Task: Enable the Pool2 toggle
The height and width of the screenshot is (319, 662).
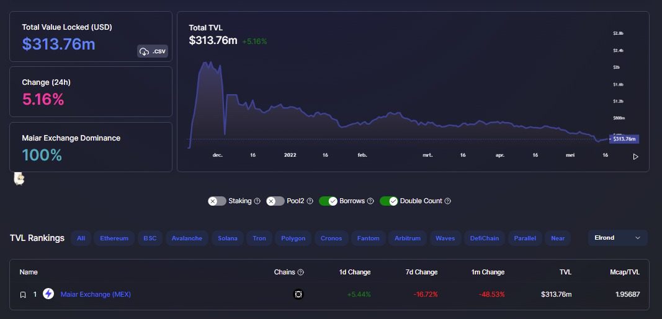Action: point(275,201)
